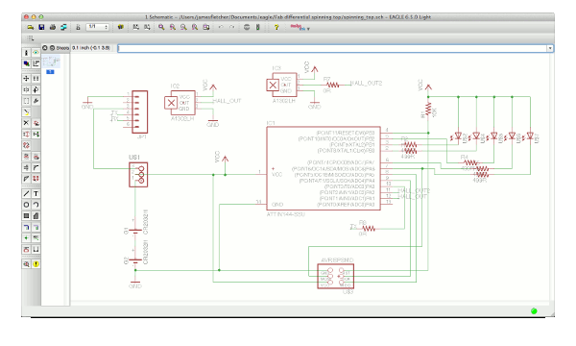Open the grid settings icon
This screenshot has height=346, width=576.
[x=31, y=37]
